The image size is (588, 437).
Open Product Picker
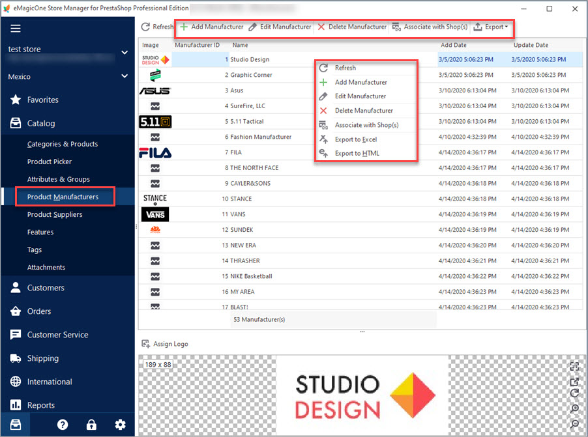coord(49,162)
